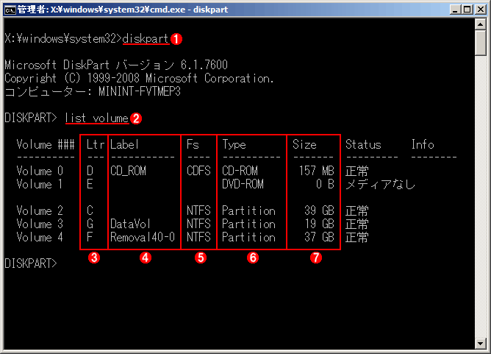Click the '0 B' size value
The height and width of the screenshot is (354, 491).
click(325, 184)
